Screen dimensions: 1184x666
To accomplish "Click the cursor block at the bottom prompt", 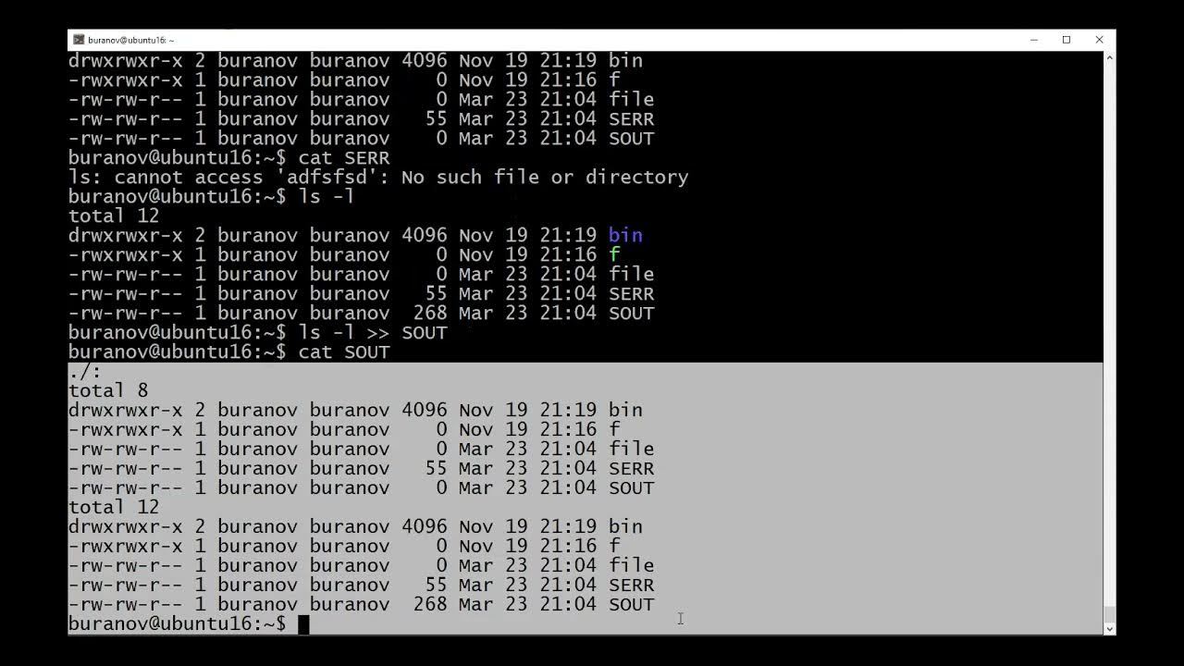I will tap(303, 624).
